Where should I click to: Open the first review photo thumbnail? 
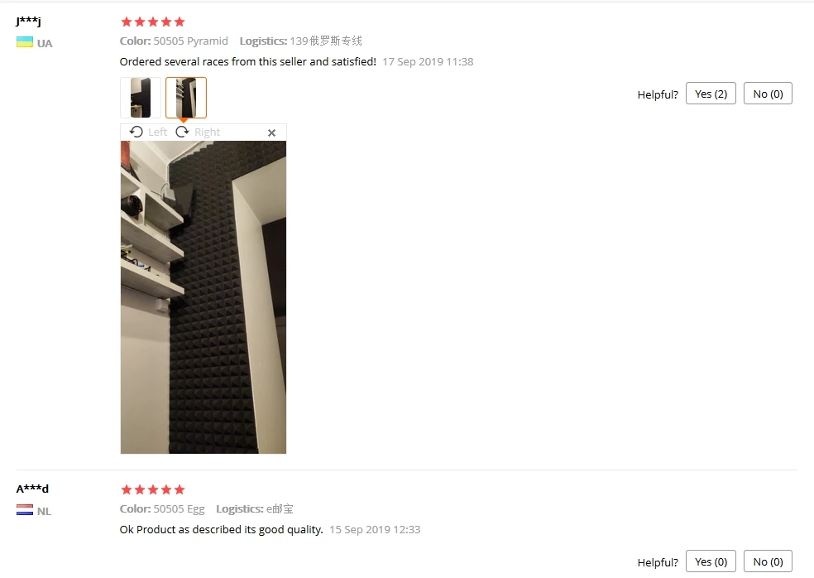click(x=140, y=98)
